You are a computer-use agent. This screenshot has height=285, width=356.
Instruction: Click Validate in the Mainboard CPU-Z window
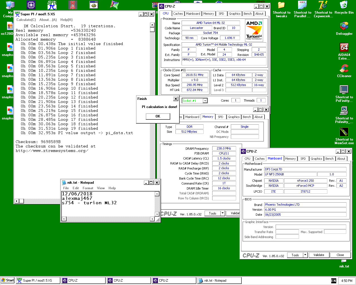coord(319,255)
